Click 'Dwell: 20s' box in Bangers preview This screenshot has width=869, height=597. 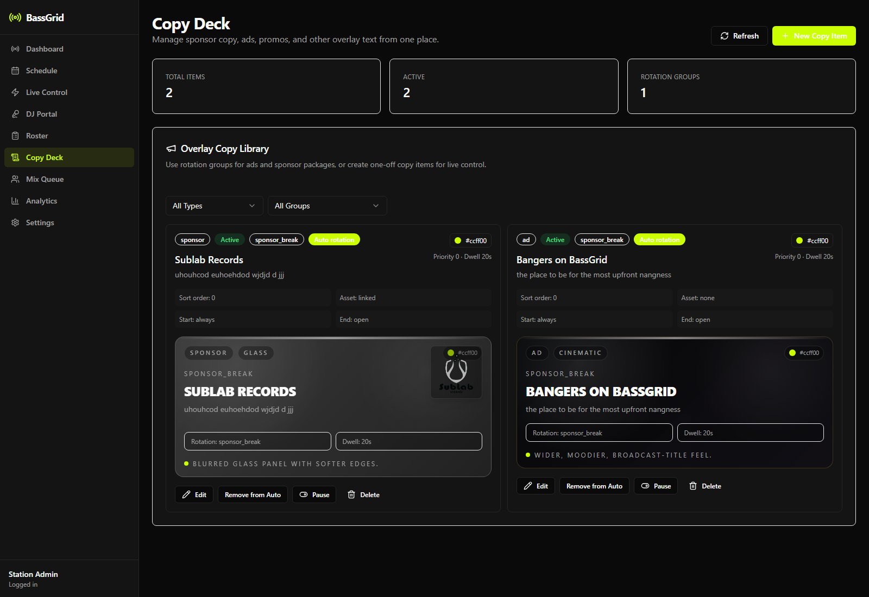click(x=751, y=433)
